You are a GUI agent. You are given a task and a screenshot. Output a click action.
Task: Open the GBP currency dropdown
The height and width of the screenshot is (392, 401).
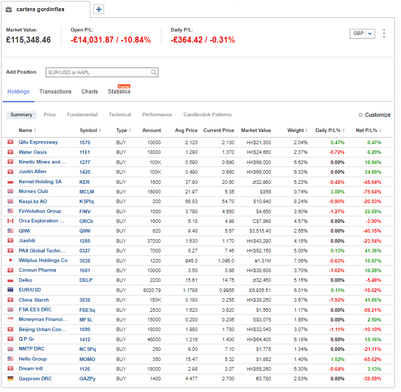(x=362, y=34)
